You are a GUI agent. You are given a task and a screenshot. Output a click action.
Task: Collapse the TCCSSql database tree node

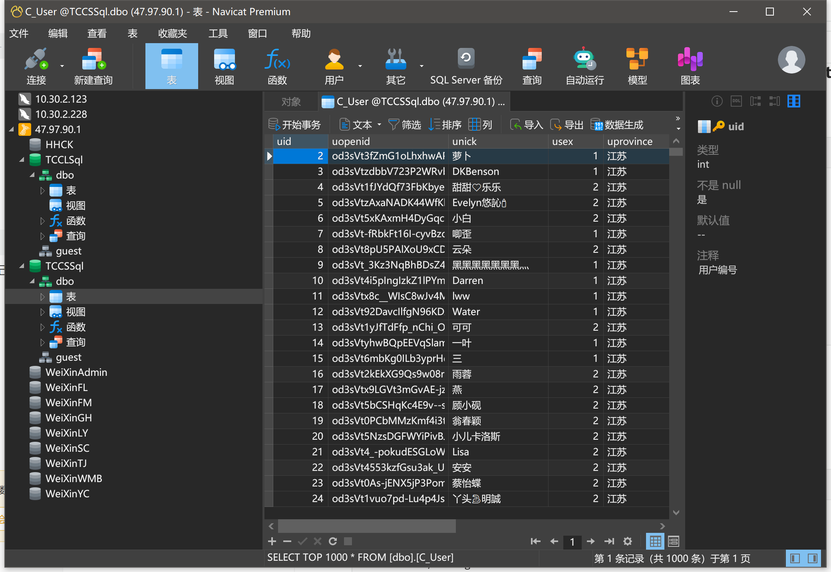[22, 266]
